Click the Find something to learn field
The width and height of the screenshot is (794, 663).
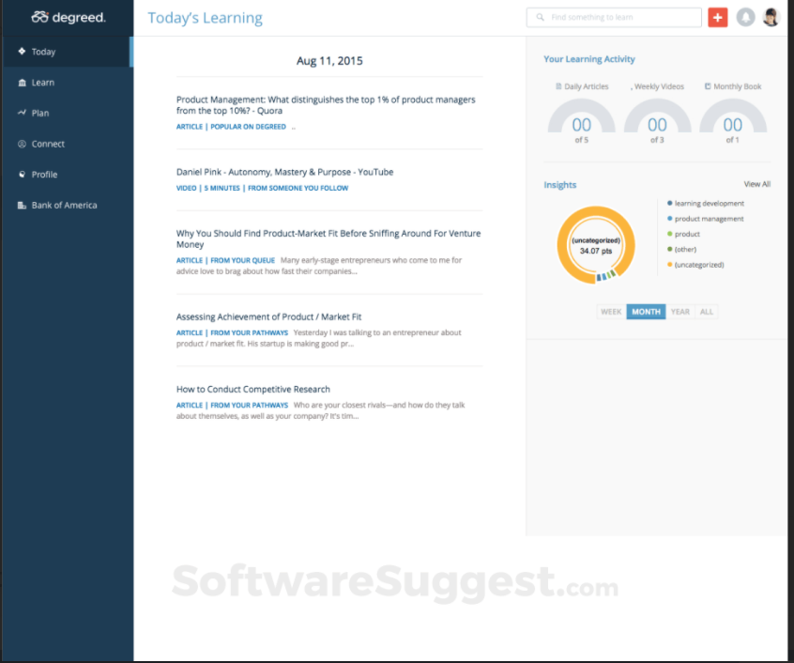click(x=614, y=17)
